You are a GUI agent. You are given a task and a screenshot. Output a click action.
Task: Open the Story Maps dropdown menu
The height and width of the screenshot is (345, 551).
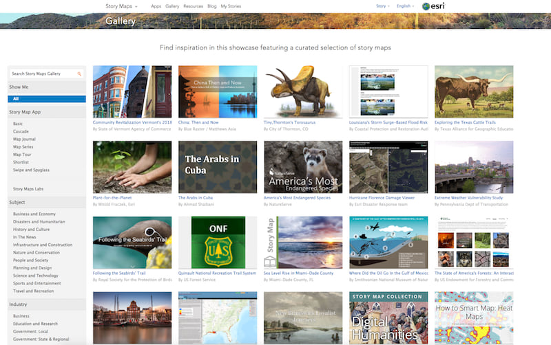click(x=121, y=6)
